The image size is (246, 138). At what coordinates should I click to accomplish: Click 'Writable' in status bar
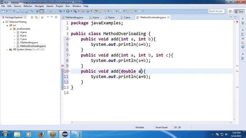(140, 127)
